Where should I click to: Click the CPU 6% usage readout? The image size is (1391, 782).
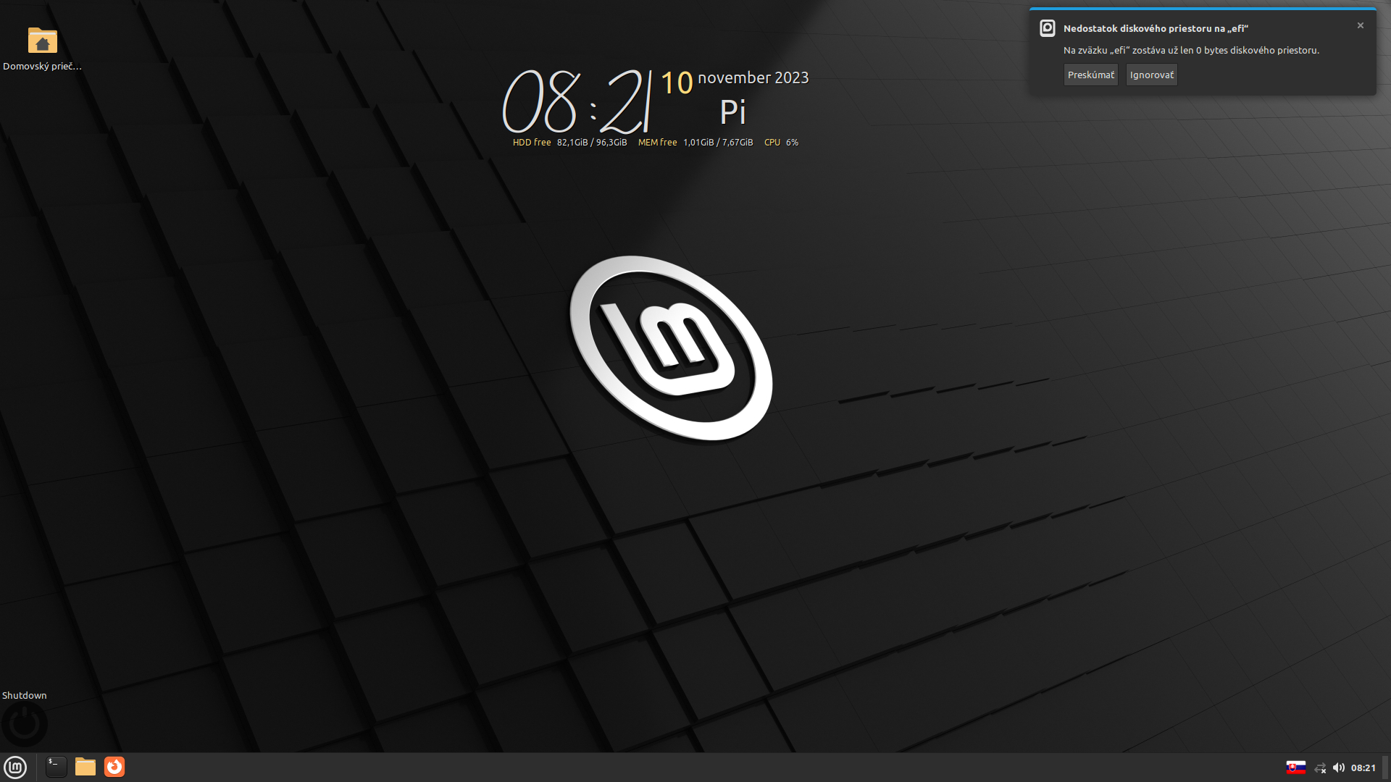click(781, 143)
